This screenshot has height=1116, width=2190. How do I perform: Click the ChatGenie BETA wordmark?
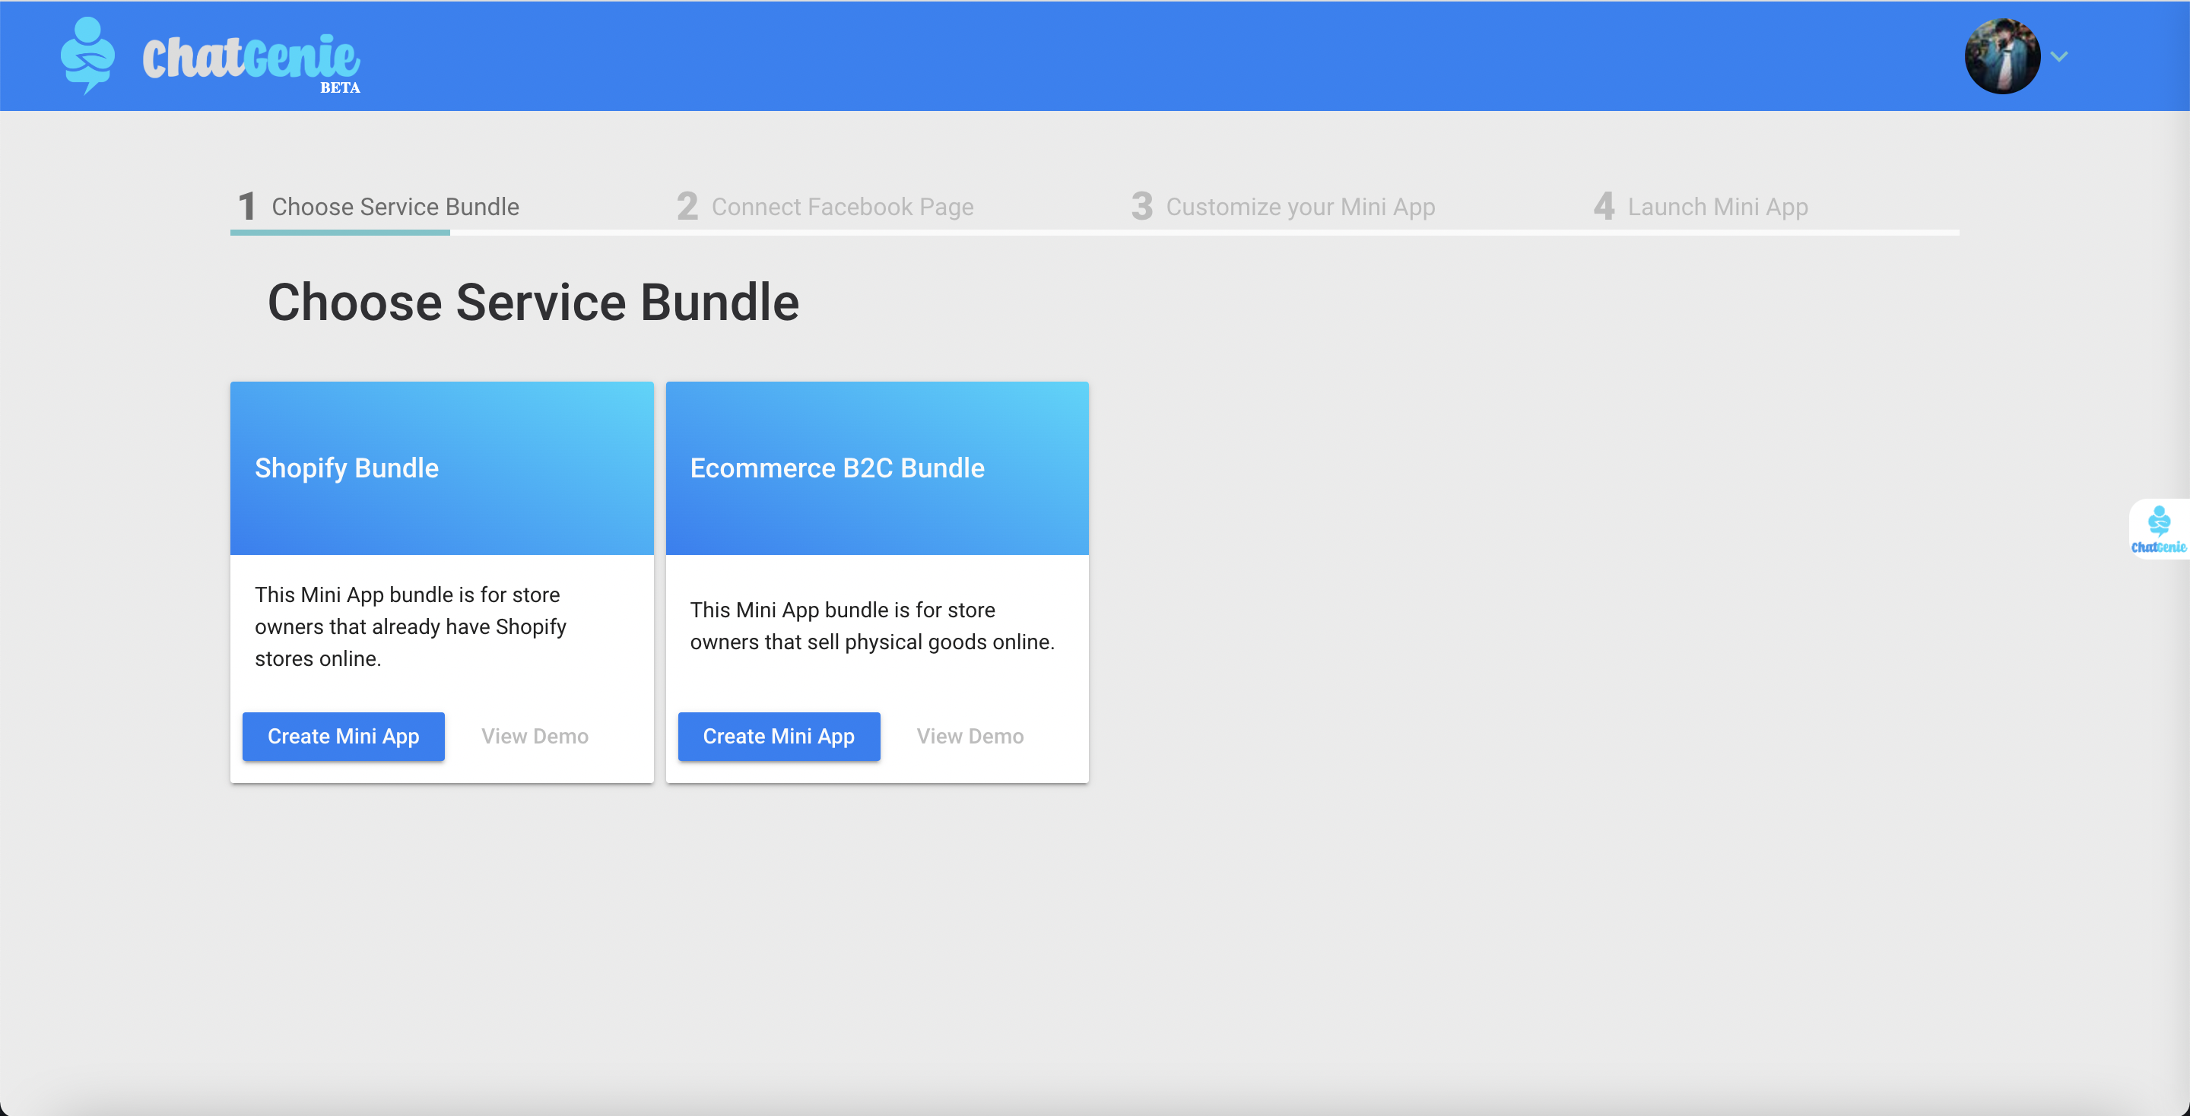pos(252,62)
